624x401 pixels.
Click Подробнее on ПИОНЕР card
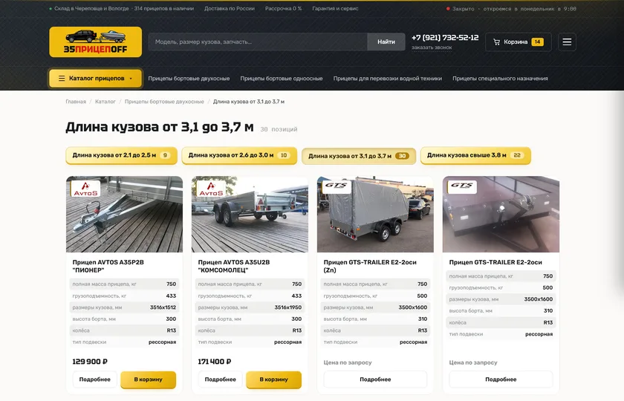[x=95, y=379]
